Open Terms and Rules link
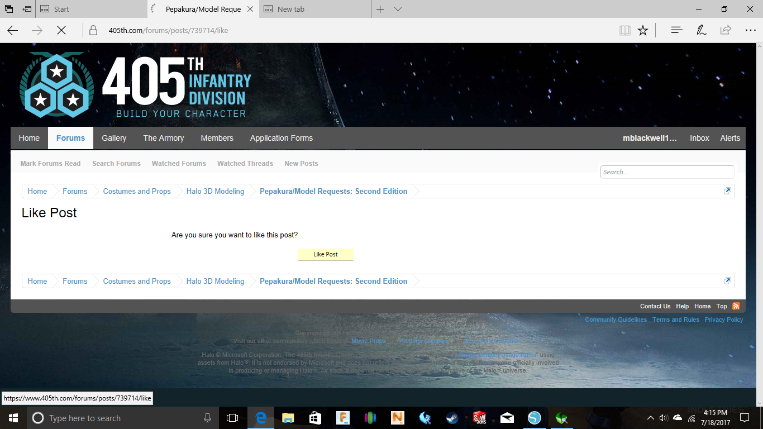 click(676, 320)
